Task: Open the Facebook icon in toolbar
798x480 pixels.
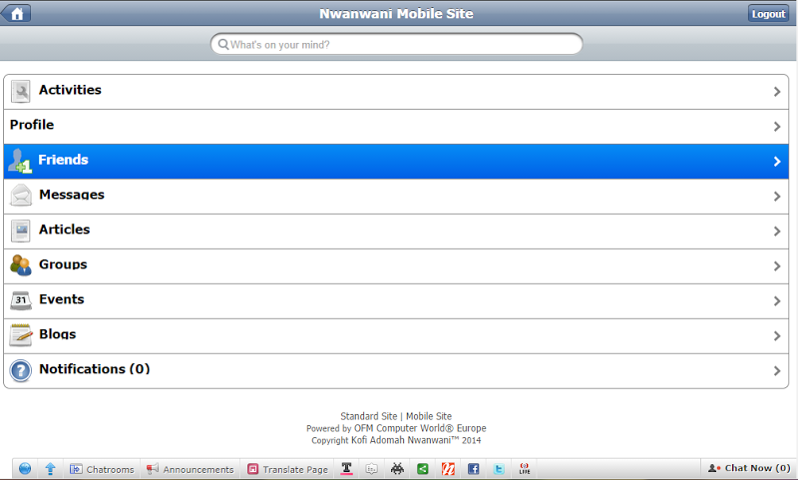Action: 473,469
